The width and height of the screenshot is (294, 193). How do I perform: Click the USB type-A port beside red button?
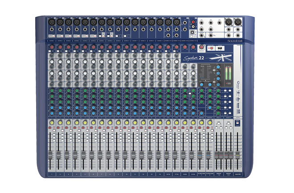[220, 48]
